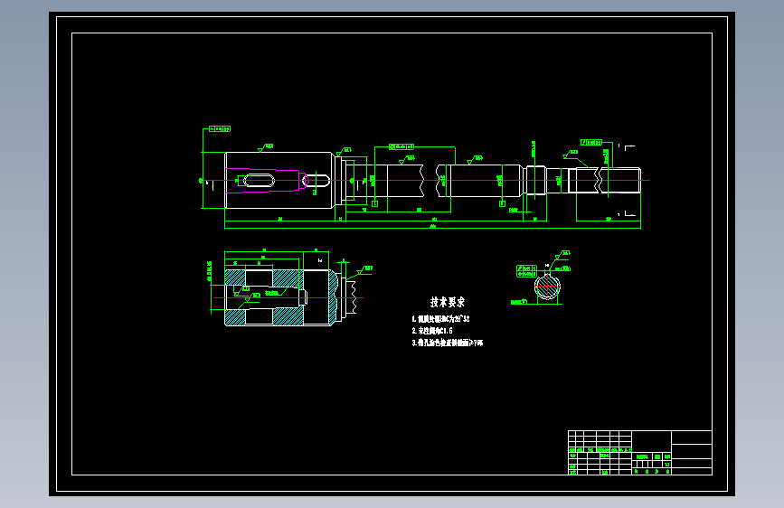The height and width of the screenshot is (508, 784).
Task: Click the overall length dimension line under the shaft
Action: coord(432,228)
